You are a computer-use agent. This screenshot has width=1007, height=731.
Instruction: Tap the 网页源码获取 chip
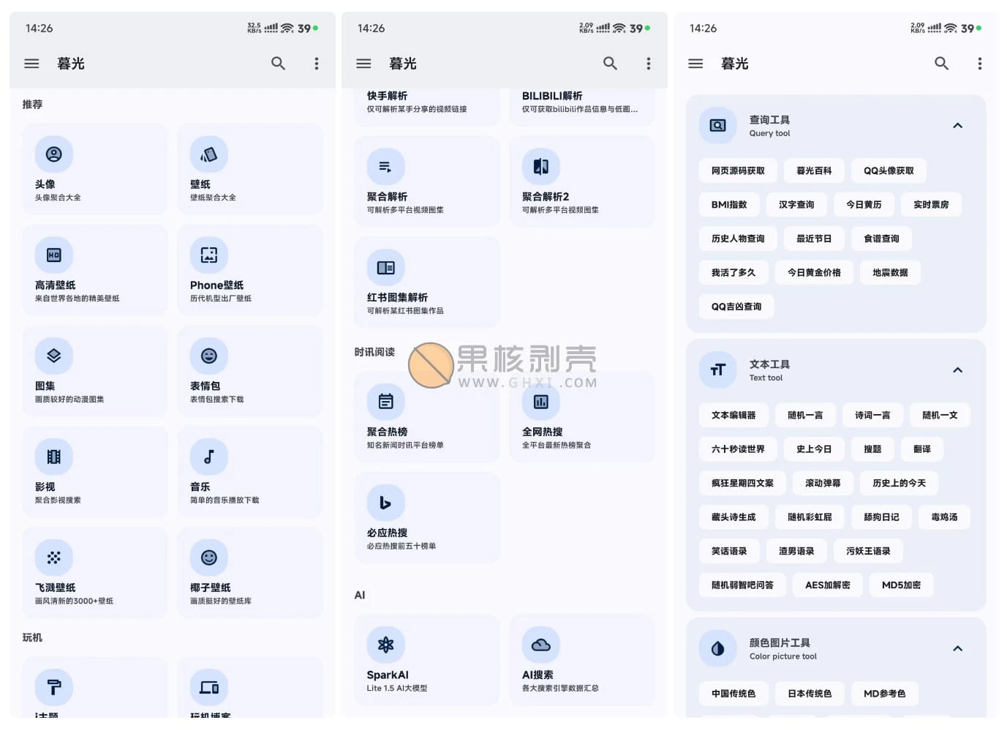click(x=738, y=170)
